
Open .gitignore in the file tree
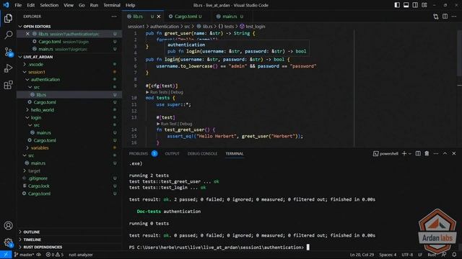coord(38,178)
